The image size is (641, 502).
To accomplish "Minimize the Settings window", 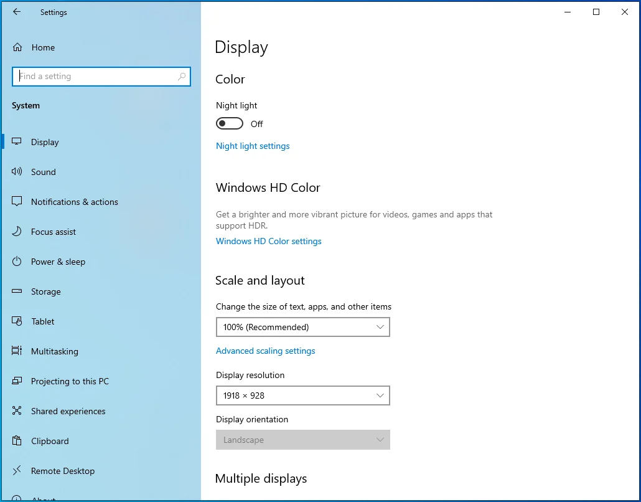I will click(568, 12).
